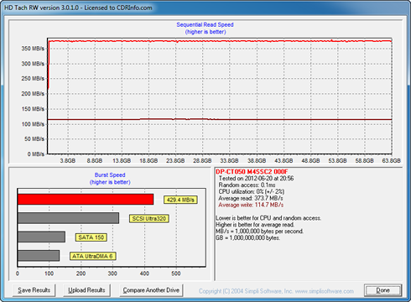Screen dimensions: 411x302
Task: Select the SCSI Ultra320 gray bar
Action: pos(68,218)
